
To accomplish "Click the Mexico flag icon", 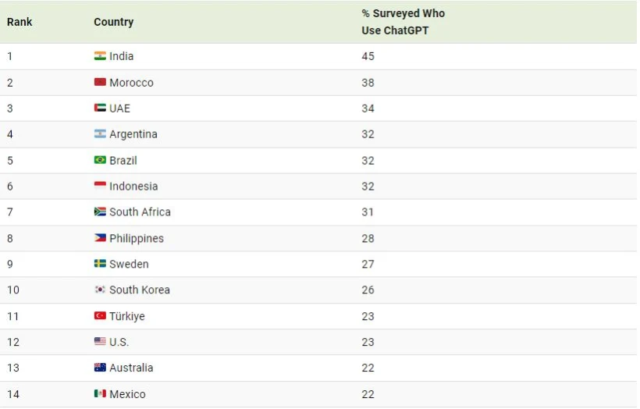I will point(100,394).
